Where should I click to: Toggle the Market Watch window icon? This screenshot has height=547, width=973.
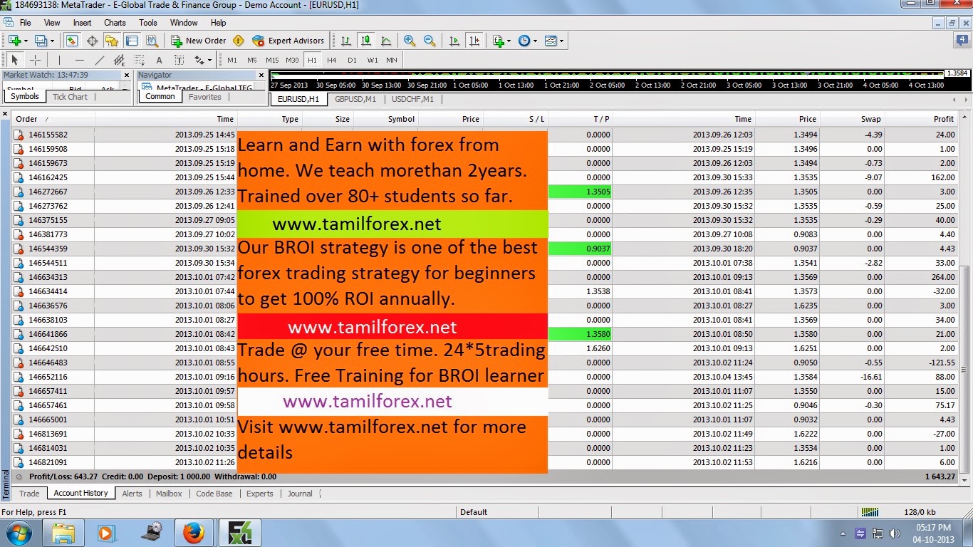pos(71,41)
